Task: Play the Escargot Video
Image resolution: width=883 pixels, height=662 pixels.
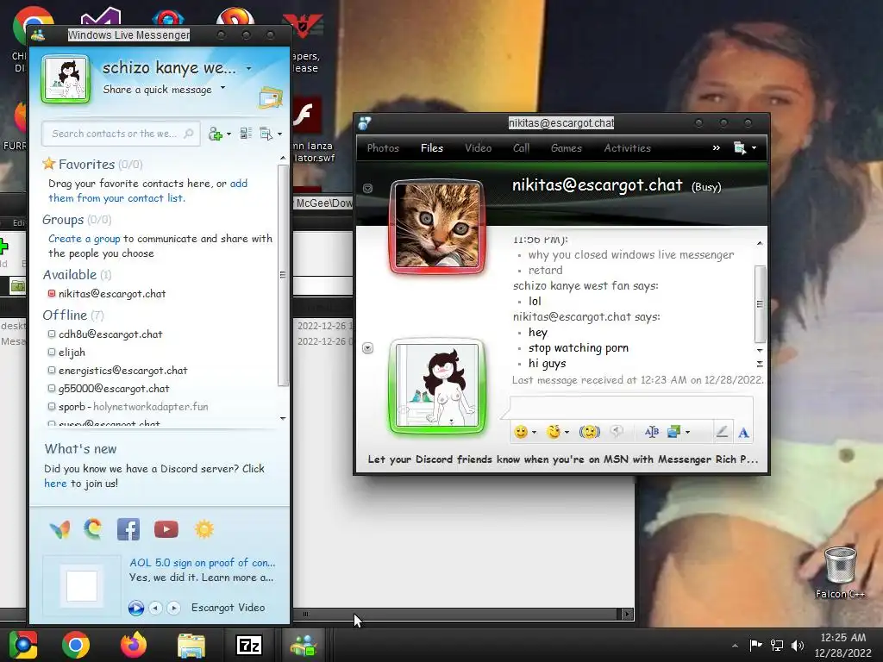Action: pyautogui.click(x=135, y=608)
